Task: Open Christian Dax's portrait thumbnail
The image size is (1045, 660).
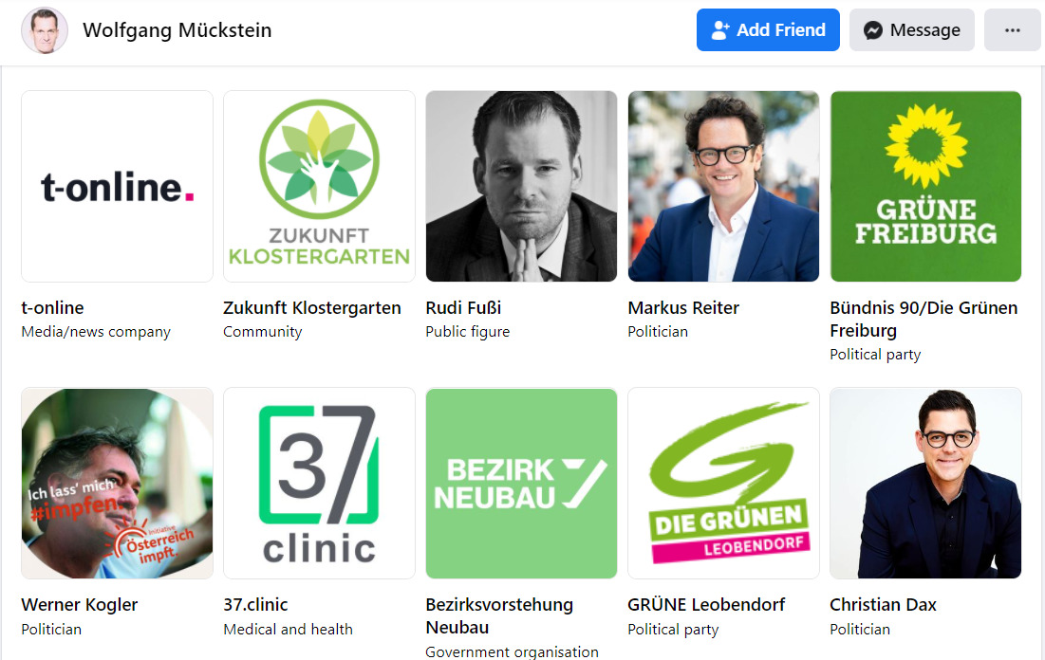Action: click(925, 484)
